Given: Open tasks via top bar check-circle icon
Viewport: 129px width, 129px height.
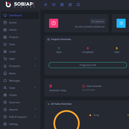Looking at the screenshot, I should [x=54, y=5].
